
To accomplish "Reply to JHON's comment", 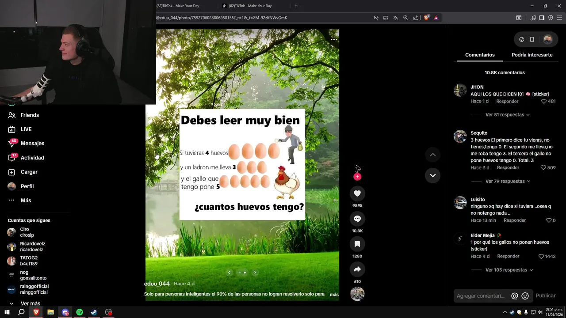I will 507,101.
